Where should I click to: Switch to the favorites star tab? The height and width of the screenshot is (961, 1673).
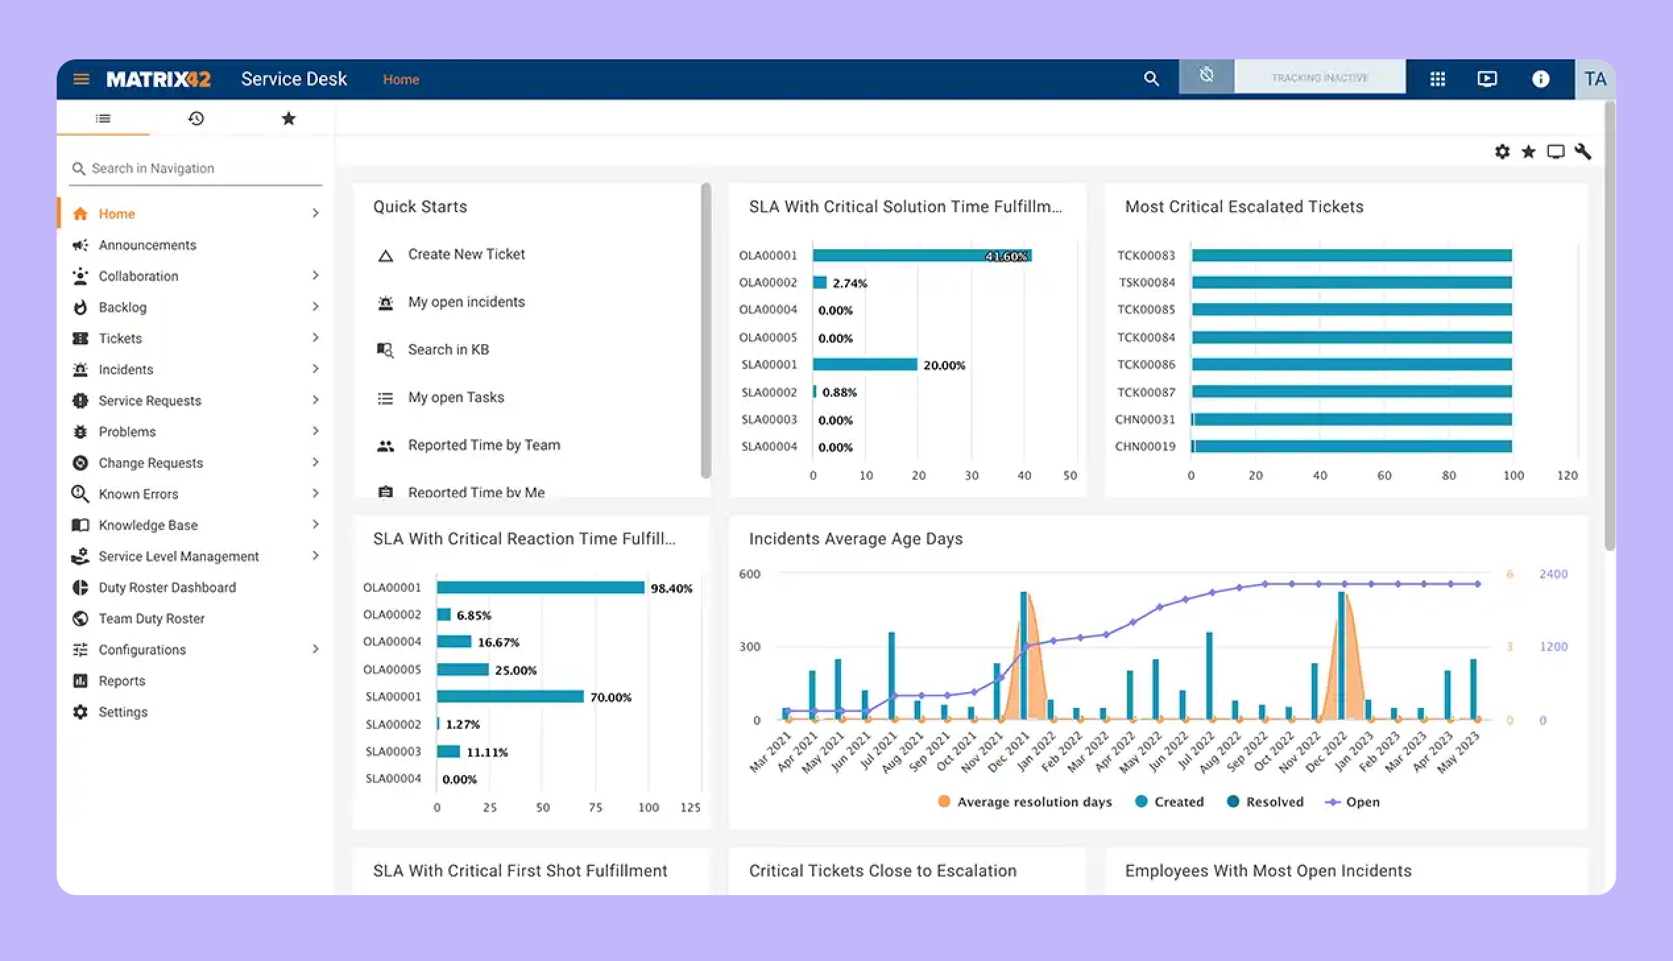click(x=289, y=119)
